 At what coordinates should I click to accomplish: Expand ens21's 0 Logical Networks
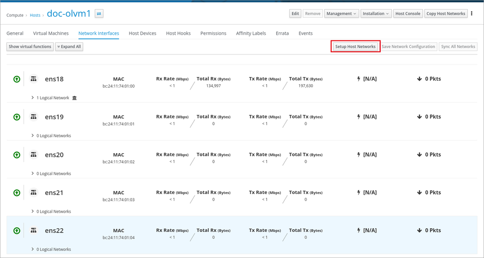point(33,212)
